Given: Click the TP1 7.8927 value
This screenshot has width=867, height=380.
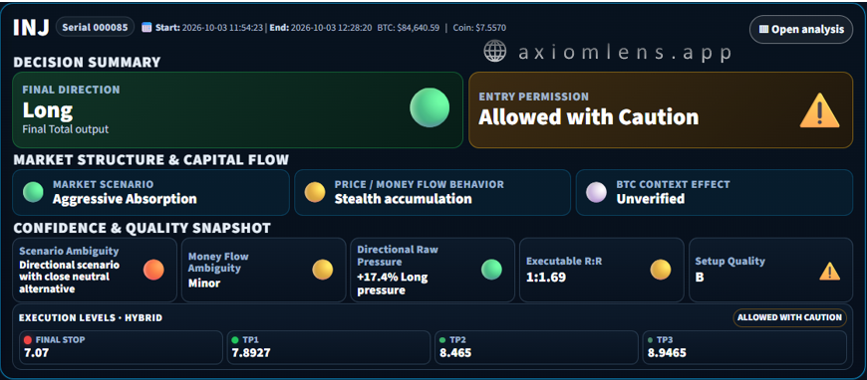Looking at the screenshot, I should (251, 352).
